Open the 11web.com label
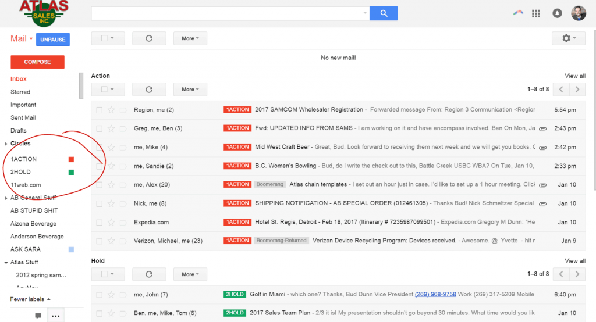The height and width of the screenshot is (322, 596). coord(26,185)
